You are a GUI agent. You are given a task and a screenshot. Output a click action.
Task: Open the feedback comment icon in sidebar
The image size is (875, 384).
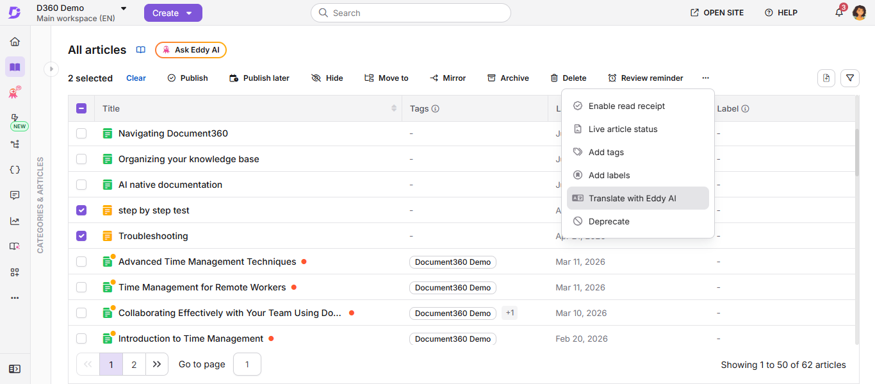point(15,196)
